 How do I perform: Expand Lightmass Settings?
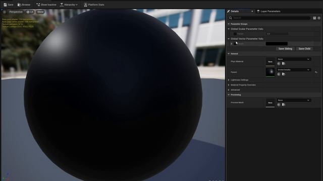pos(229,80)
